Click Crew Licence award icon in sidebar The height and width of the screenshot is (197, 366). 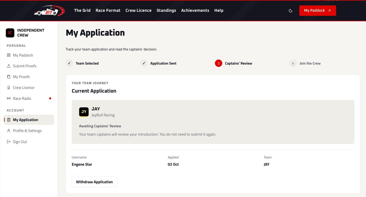pos(9,88)
